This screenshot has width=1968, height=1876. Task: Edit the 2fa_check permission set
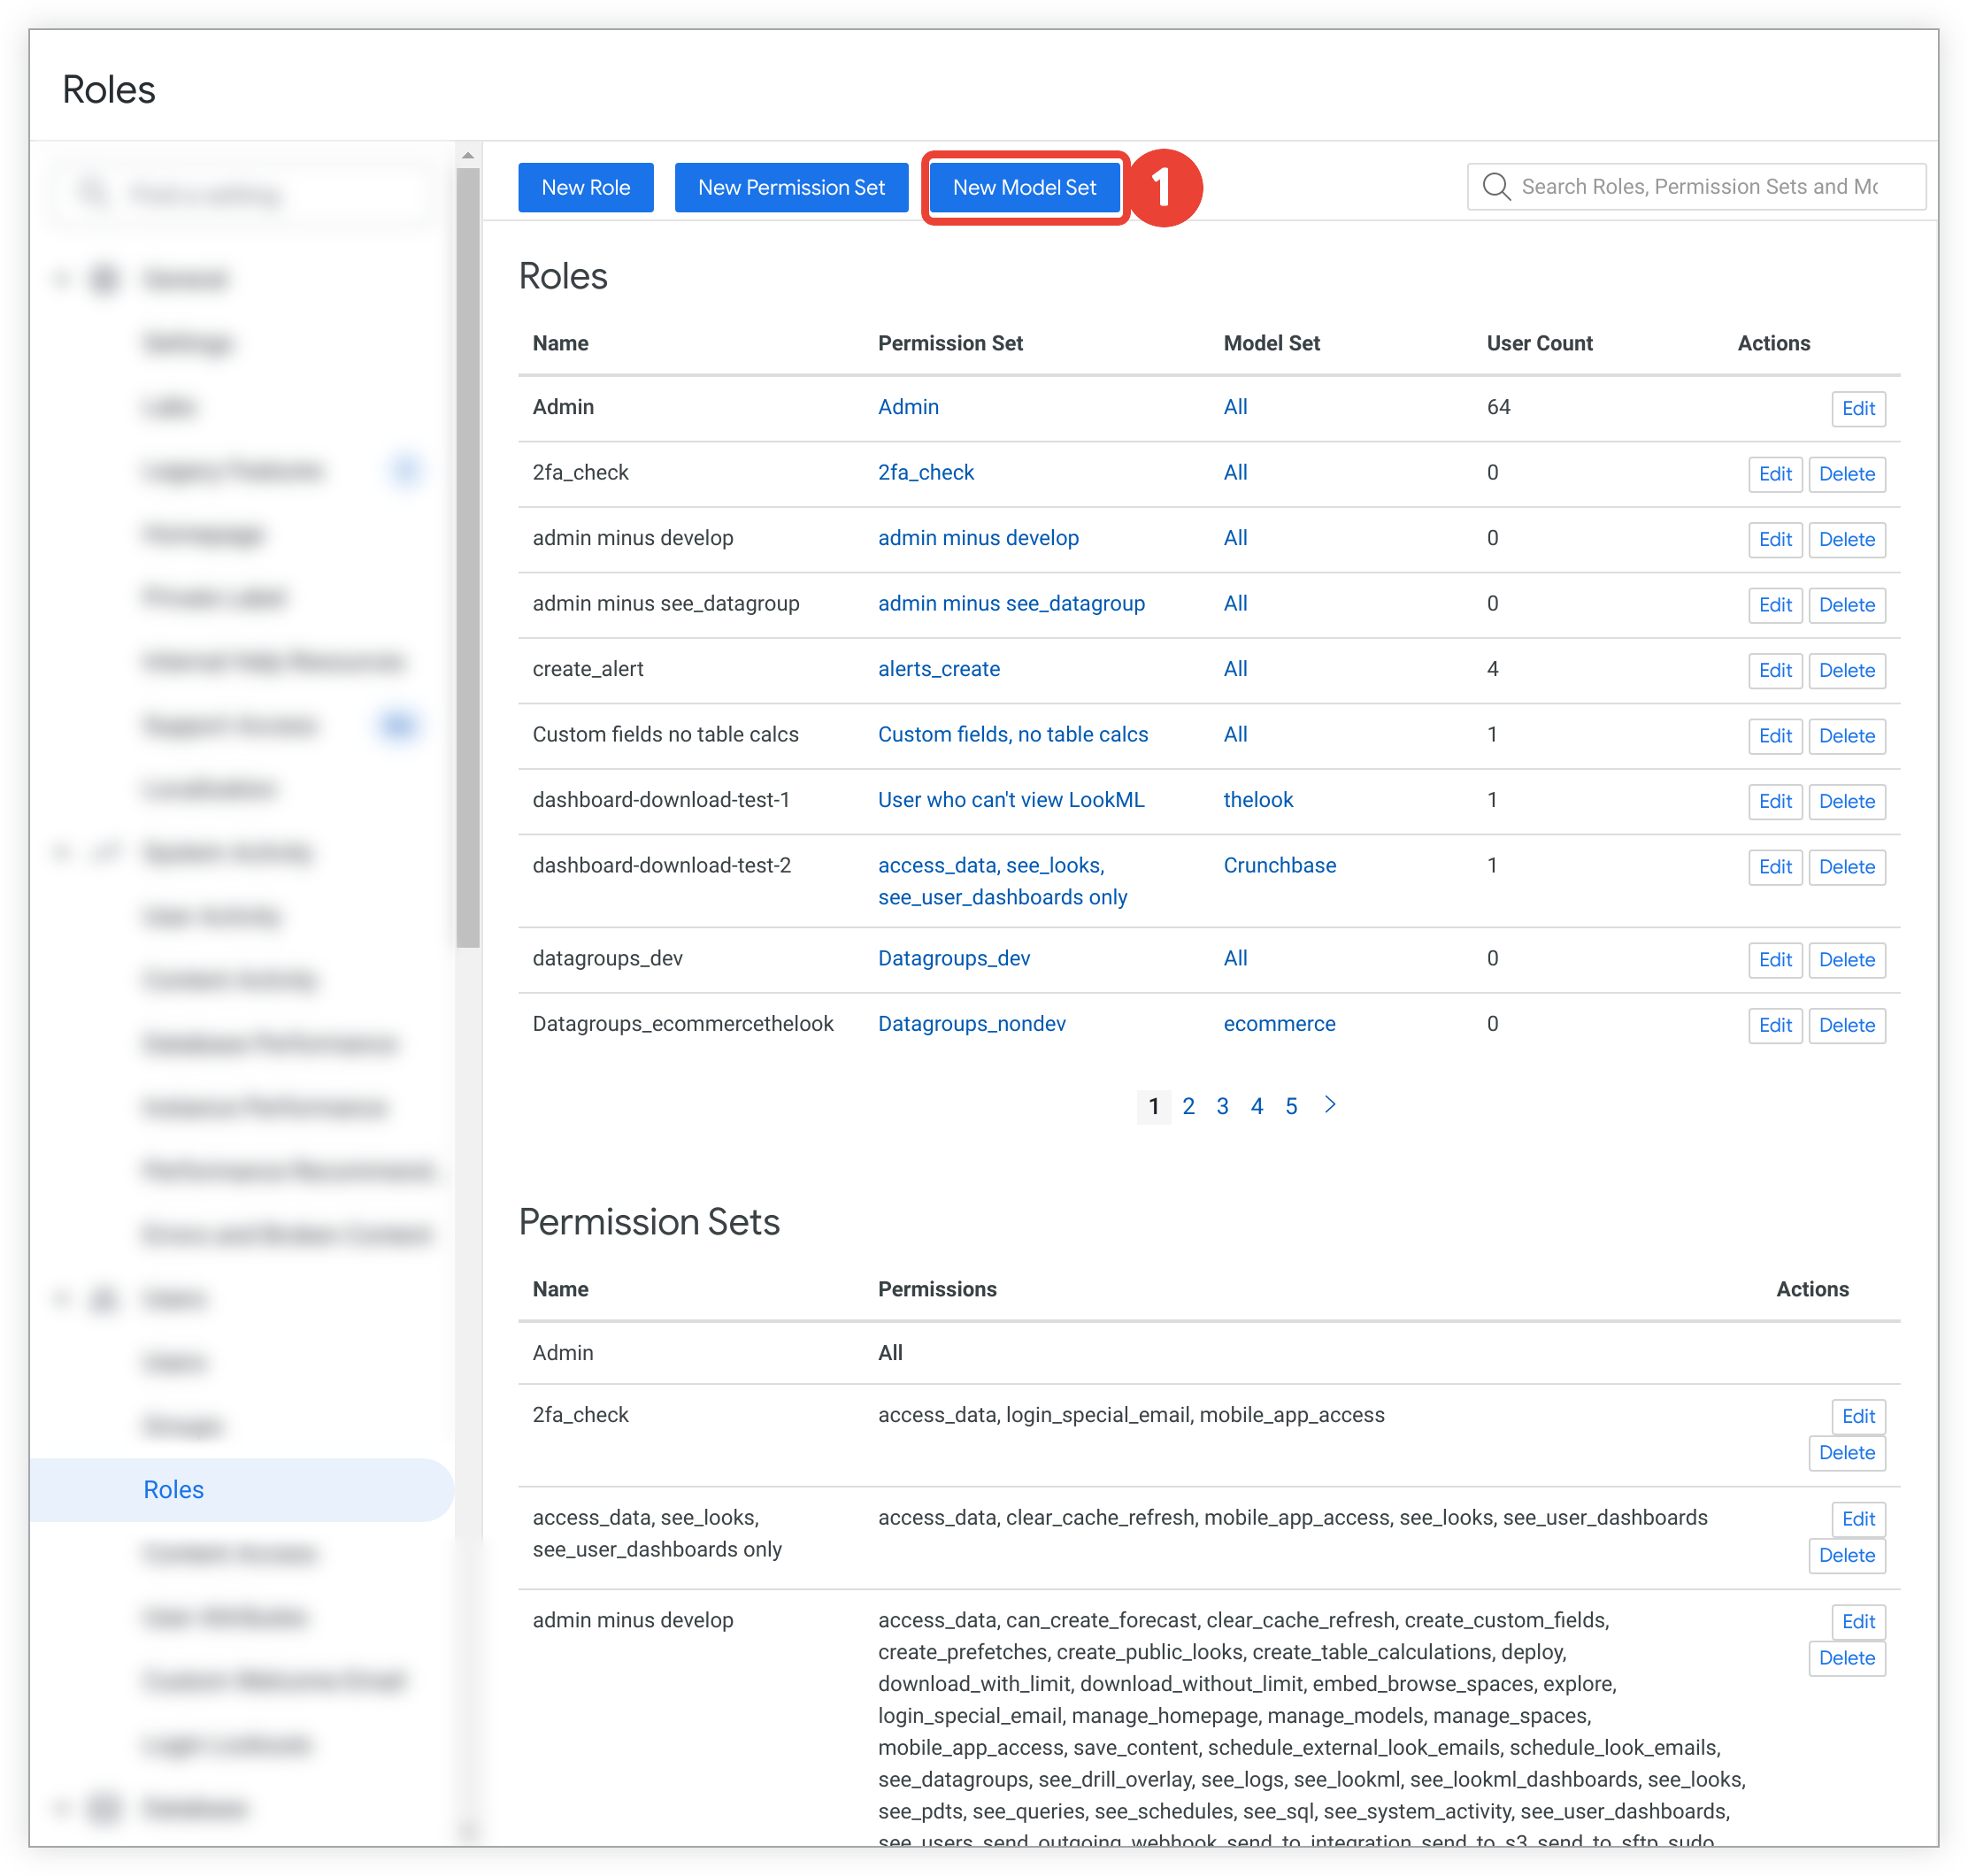coord(1857,1416)
